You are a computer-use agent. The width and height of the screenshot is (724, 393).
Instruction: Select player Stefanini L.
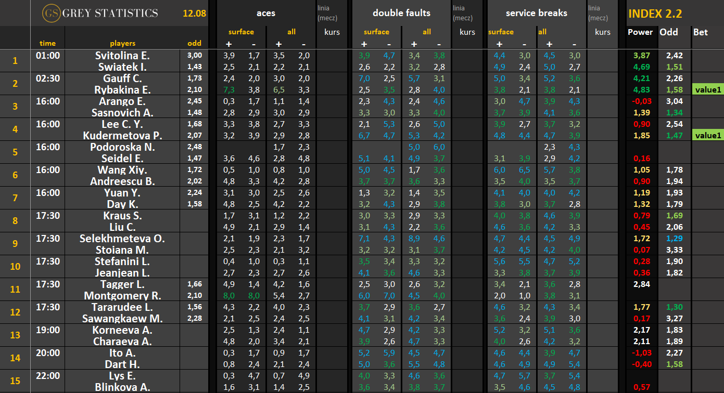[x=123, y=261]
